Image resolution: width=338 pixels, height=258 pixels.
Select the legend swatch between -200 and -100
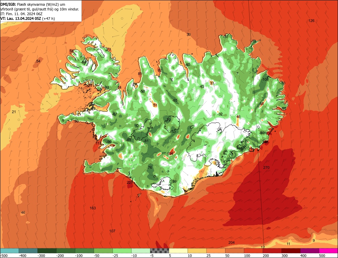click(66, 251)
